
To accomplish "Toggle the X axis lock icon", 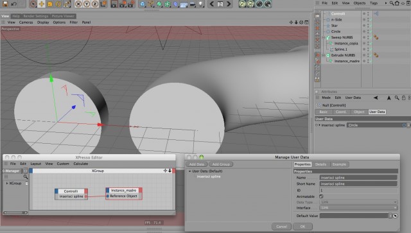I will pyautogui.click(x=78, y=4).
